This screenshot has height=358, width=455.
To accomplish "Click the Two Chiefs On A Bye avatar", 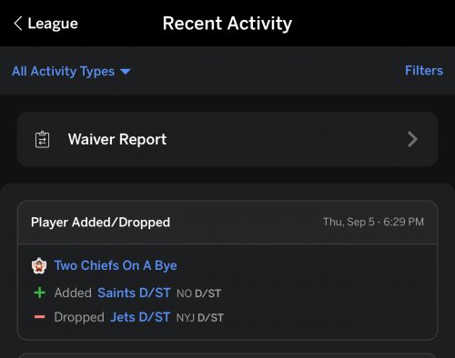I will 39,265.
